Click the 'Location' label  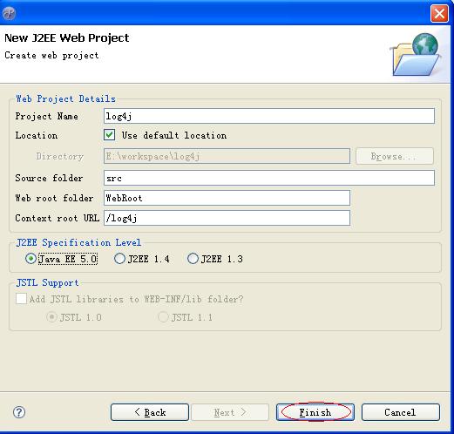[x=37, y=135]
